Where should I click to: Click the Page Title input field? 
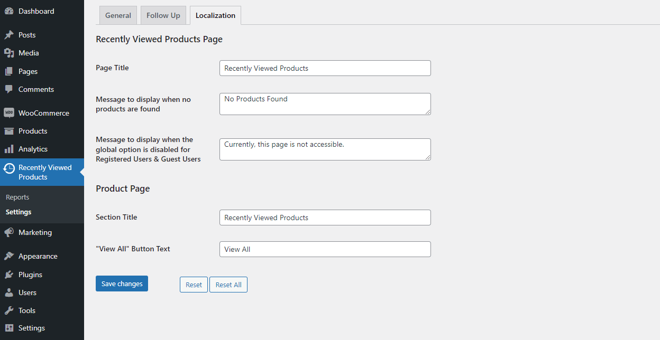(x=325, y=68)
